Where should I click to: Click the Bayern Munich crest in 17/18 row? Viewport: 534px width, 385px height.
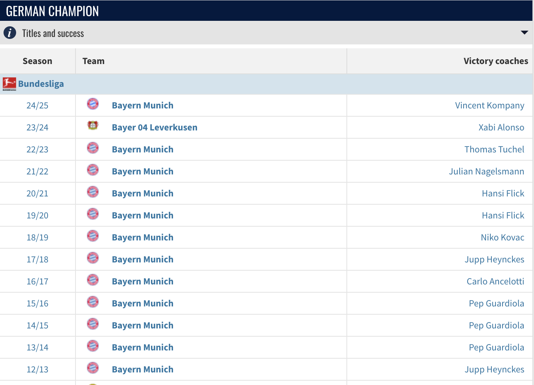[x=93, y=258]
